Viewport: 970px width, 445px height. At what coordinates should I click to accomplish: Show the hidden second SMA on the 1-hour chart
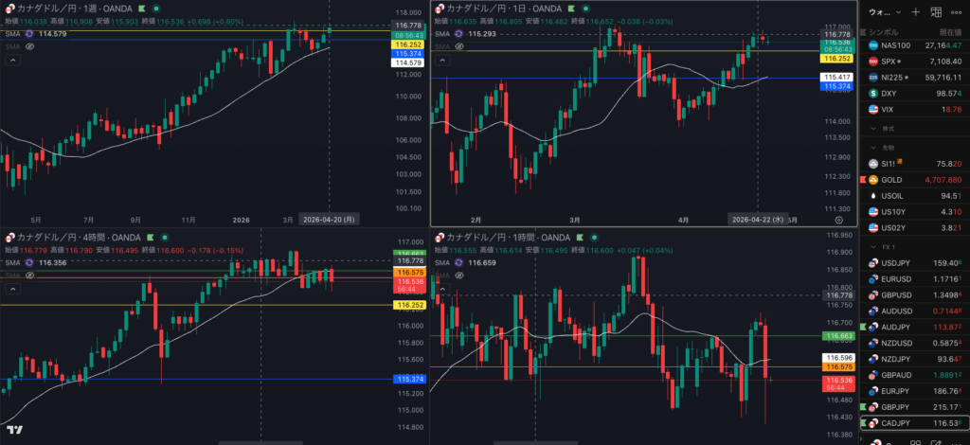pyautogui.click(x=458, y=275)
